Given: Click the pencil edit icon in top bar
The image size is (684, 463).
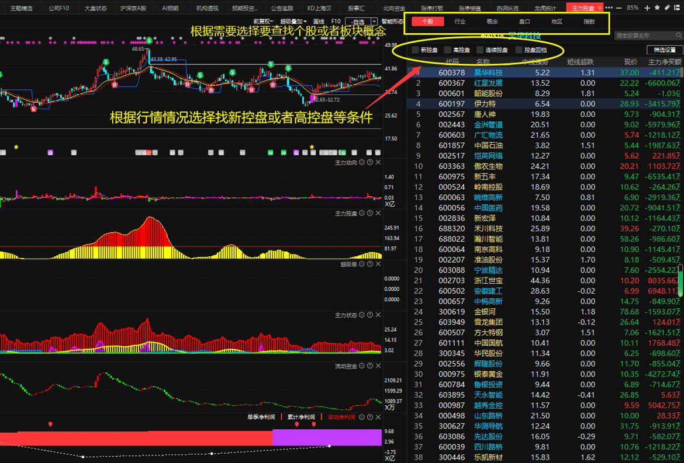Looking at the screenshot, I should click(x=668, y=8).
